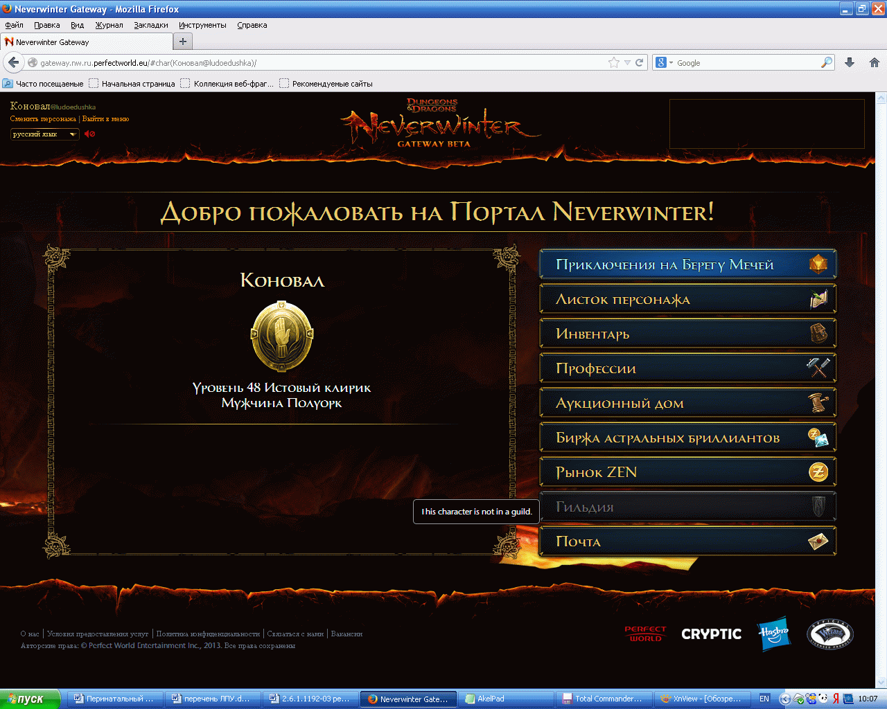887x709 pixels.
Task: Open the Журнал menu
Action: [x=109, y=25]
